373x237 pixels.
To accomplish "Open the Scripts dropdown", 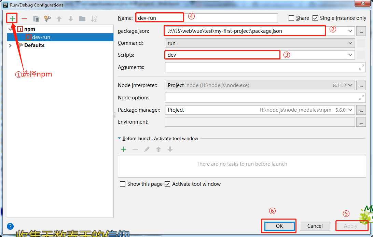I will 350,55.
